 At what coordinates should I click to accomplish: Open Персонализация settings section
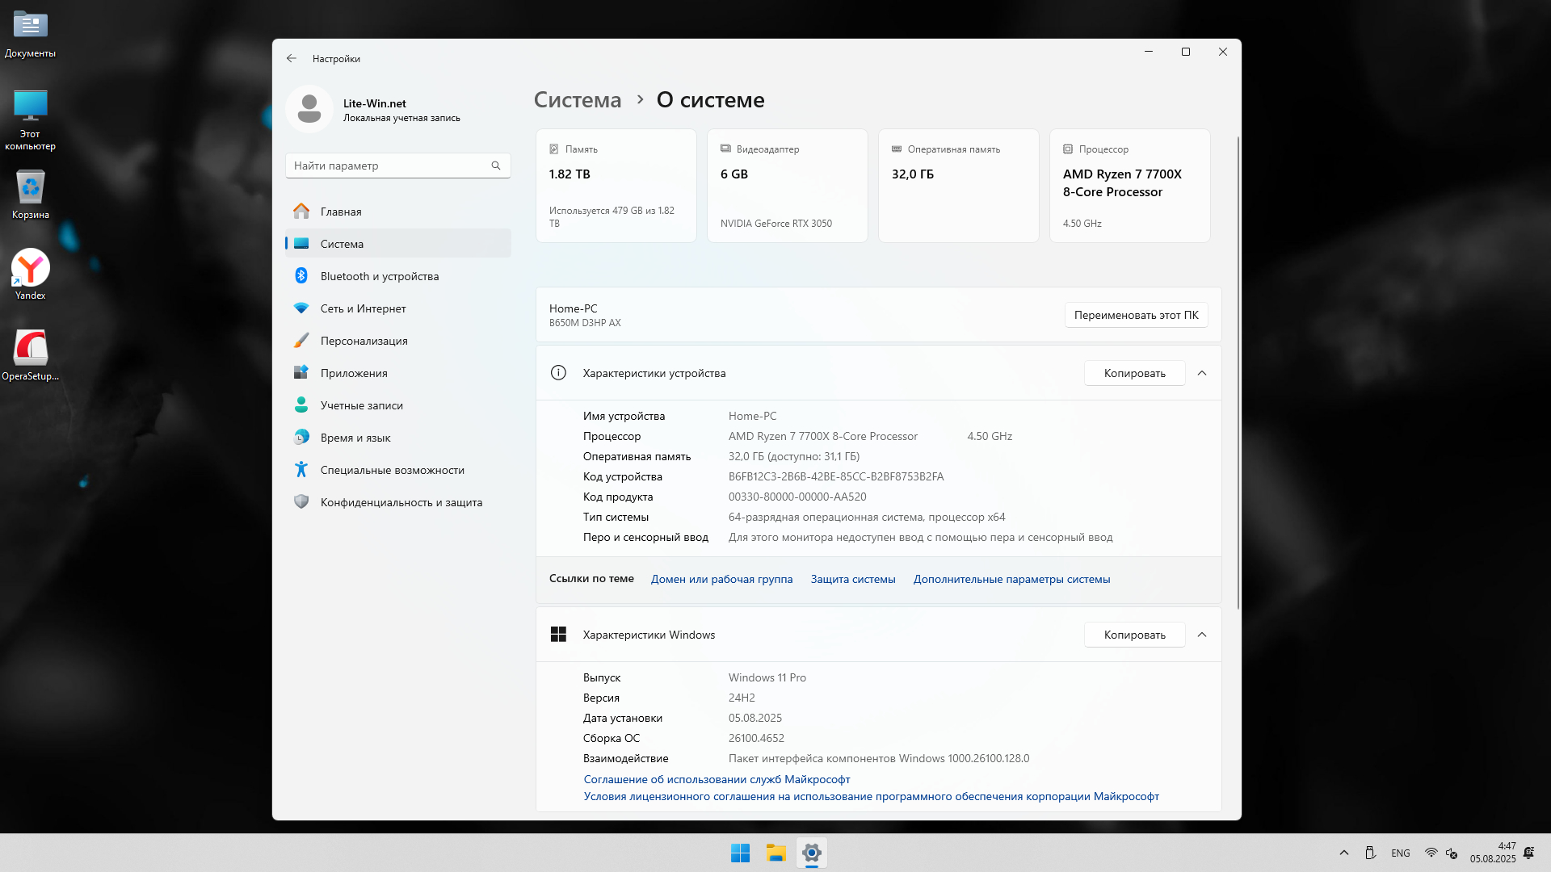click(364, 341)
